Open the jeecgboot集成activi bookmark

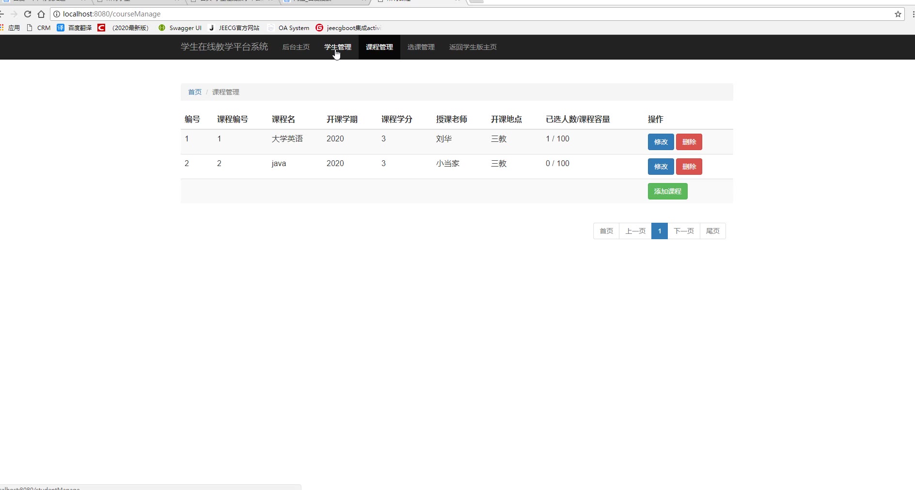click(x=348, y=28)
